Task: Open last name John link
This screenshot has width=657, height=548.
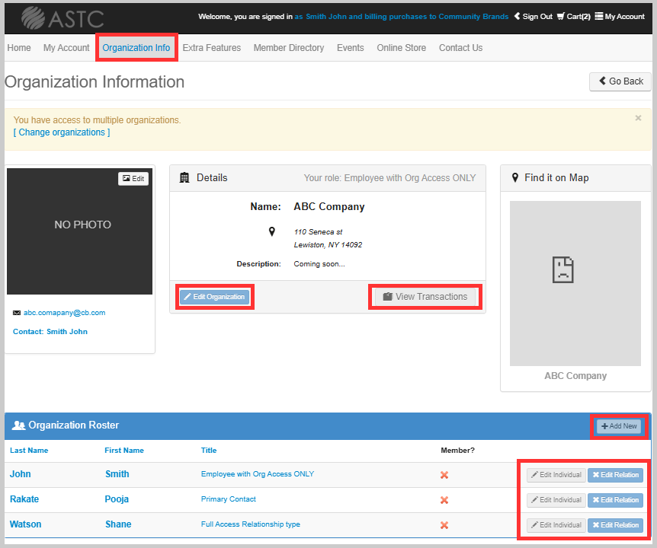Action: click(x=20, y=474)
